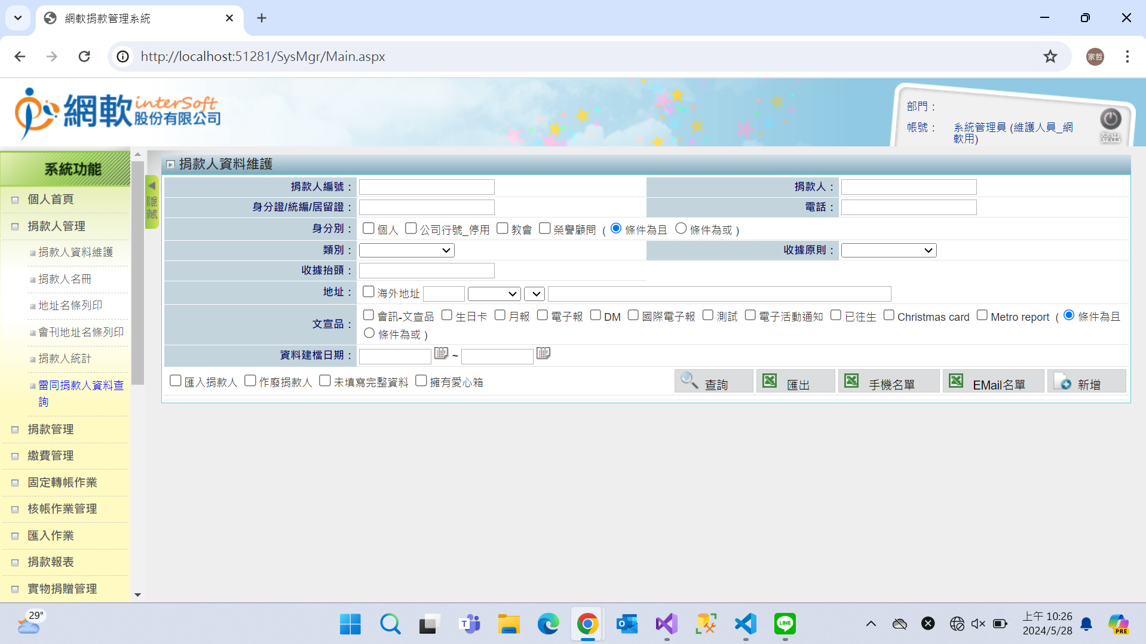
Task: Expand the 類別 dropdown
Action: pos(406,250)
